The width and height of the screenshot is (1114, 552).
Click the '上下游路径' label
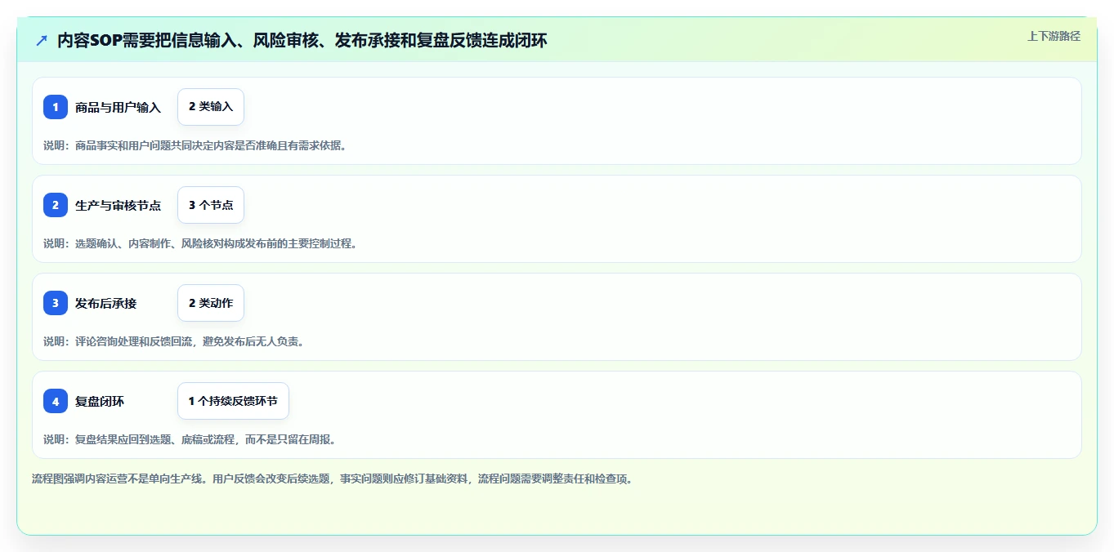click(x=1054, y=36)
